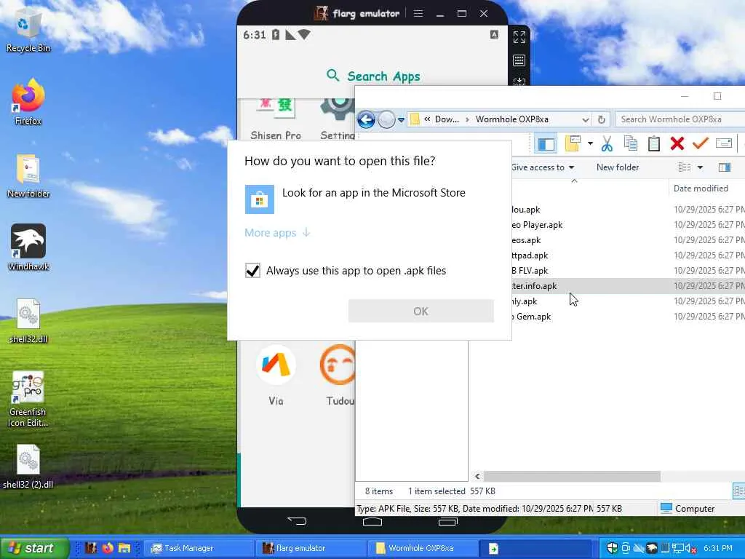Toggle the navigation pane toolbar icon

pos(546,143)
